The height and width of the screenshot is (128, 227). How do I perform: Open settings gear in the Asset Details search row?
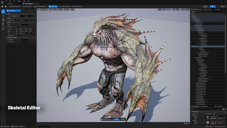click(x=225, y=109)
